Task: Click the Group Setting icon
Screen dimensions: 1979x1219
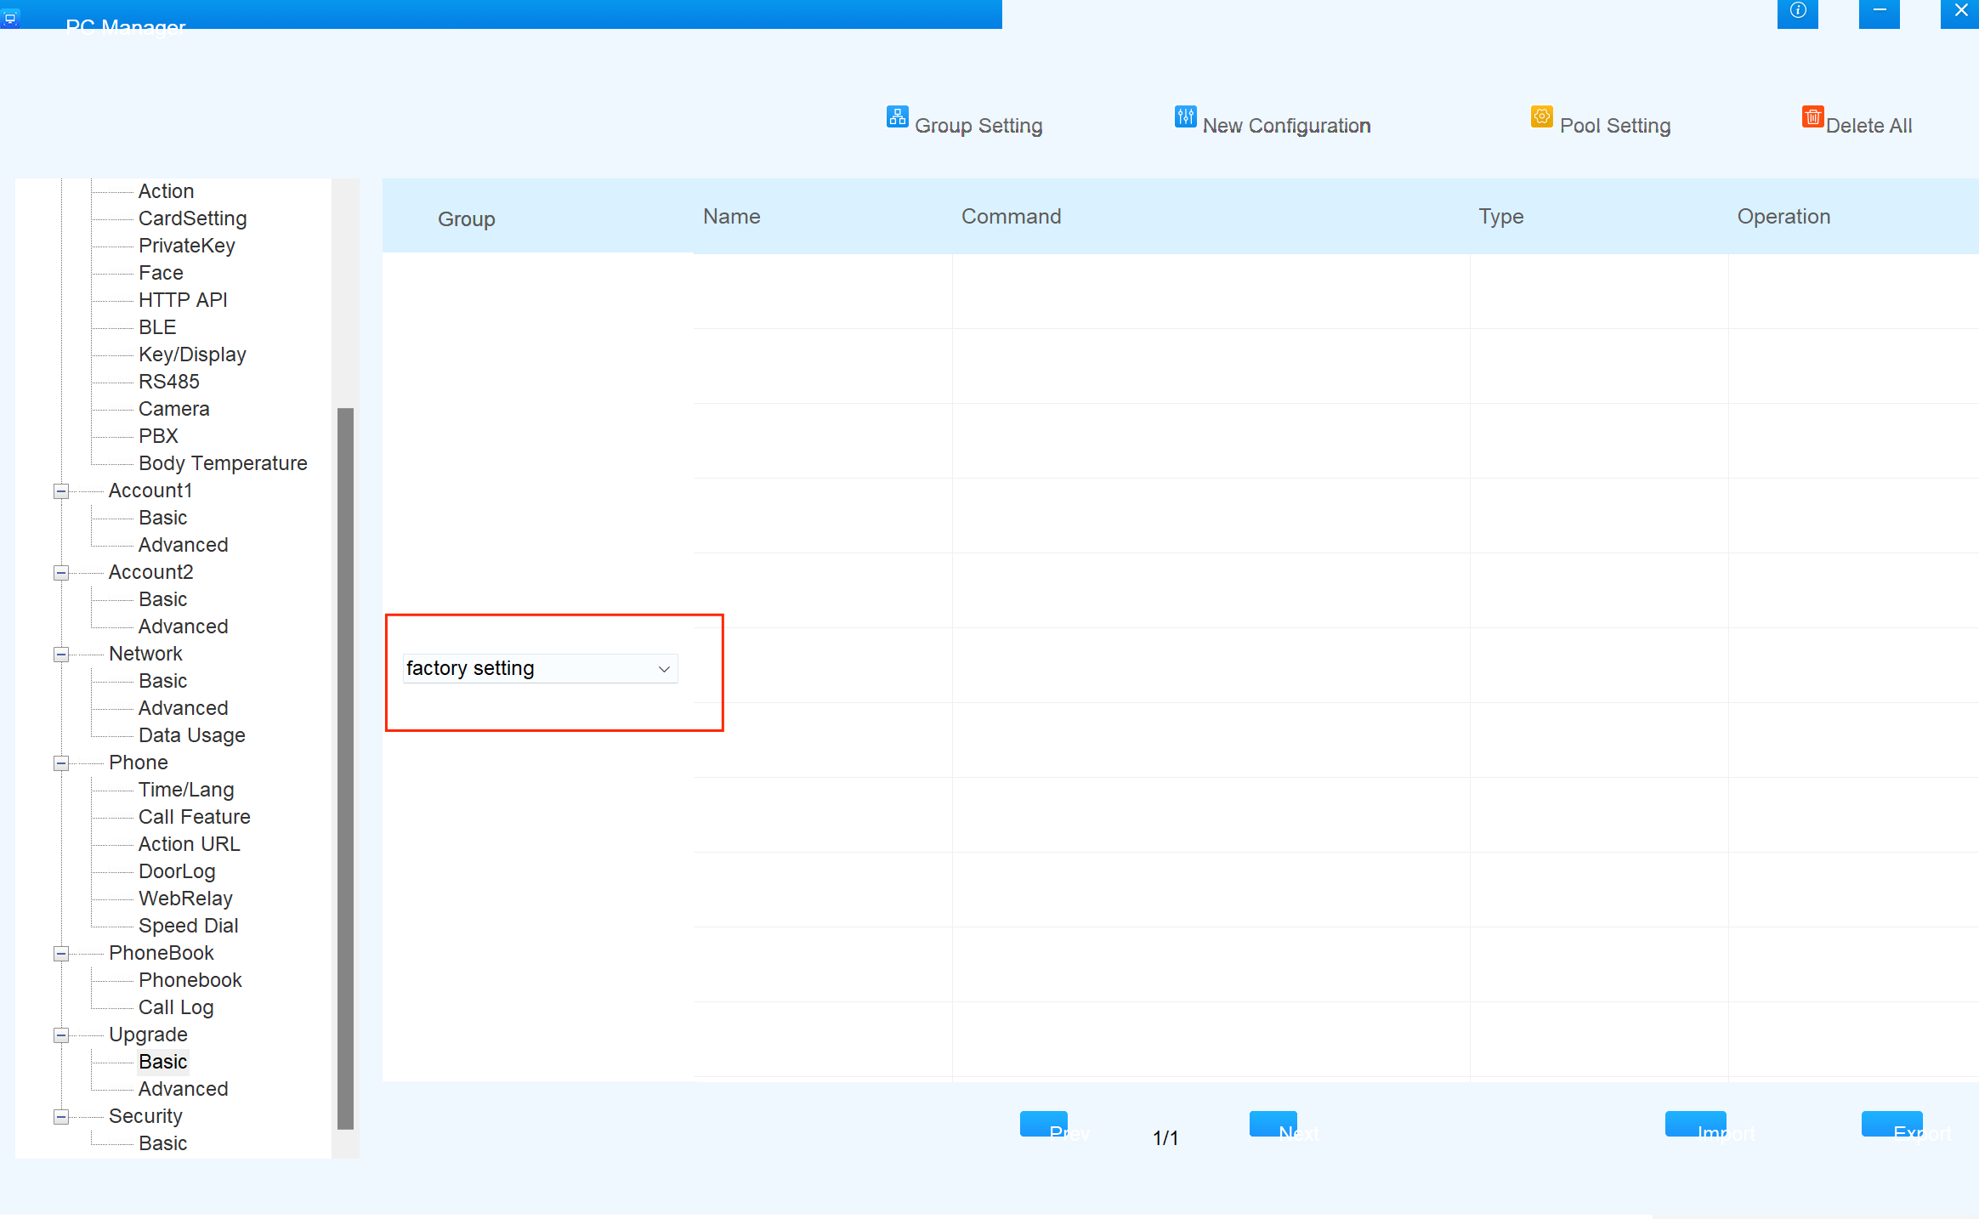Action: pos(897,116)
